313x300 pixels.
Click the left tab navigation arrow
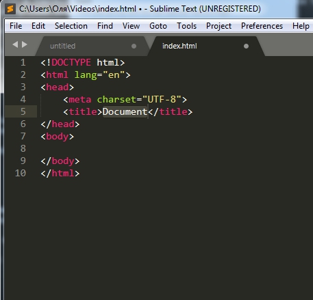15,44
